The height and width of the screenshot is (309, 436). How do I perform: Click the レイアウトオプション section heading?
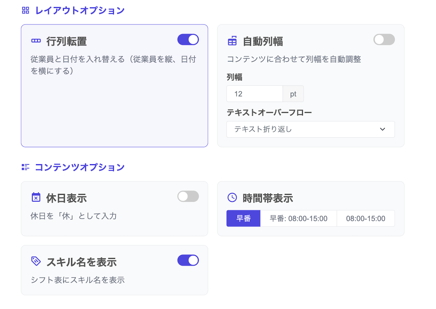[x=80, y=10]
